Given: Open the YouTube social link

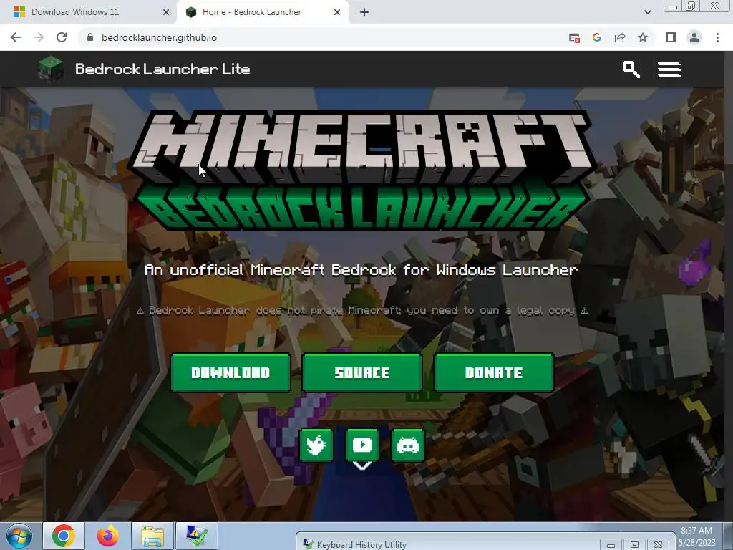Looking at the screenshot, I should pyautogui.click(x=362, y=444).
